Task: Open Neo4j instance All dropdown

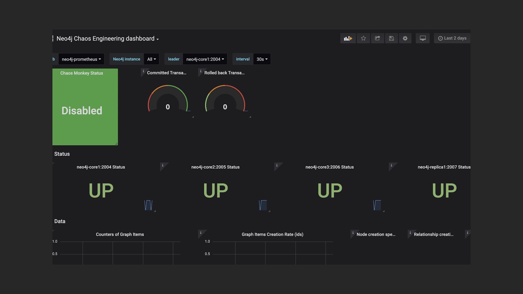Action: [151, 59]
